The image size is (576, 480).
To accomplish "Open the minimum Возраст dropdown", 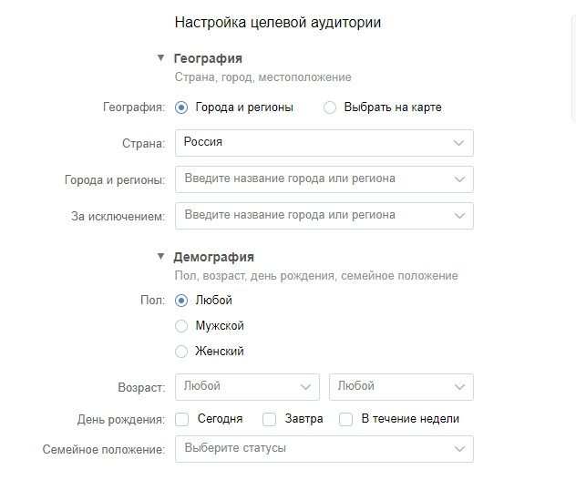I will 247,387.
